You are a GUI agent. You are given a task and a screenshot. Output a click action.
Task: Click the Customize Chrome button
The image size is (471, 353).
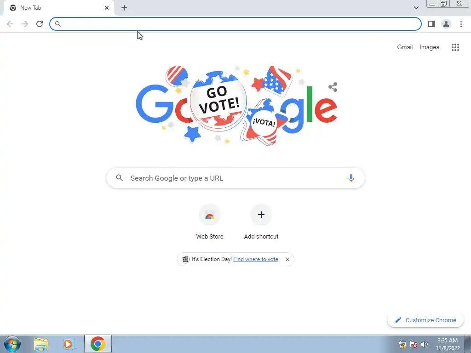(425, 320)
